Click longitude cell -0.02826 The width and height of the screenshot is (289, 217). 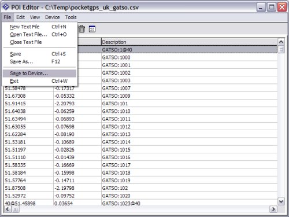tap(77, 149)
